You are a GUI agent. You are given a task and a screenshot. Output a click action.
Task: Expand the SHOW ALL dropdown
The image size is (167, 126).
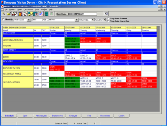[93, 20]
